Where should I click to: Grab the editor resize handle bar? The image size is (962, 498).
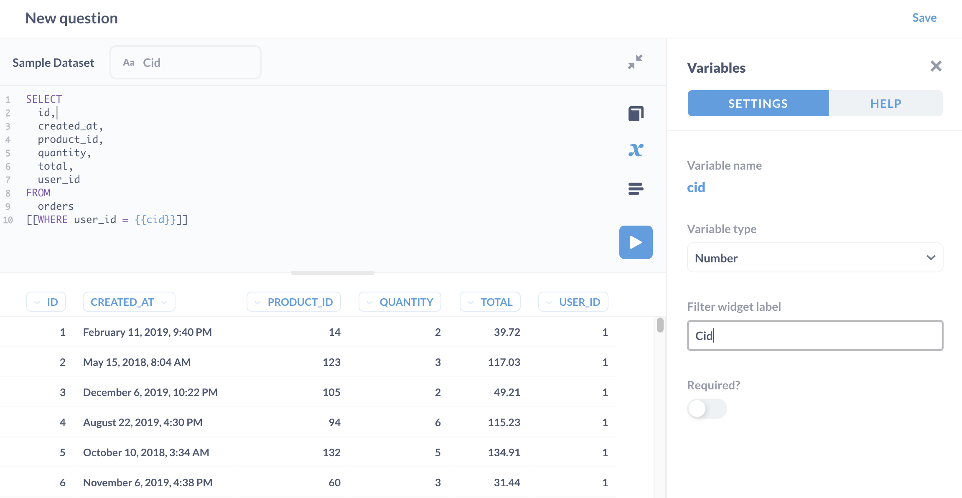coord(333,273)
